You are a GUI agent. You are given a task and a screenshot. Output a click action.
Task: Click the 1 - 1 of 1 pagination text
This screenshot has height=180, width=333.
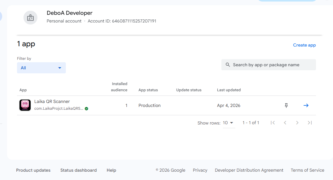click(251, 123)
